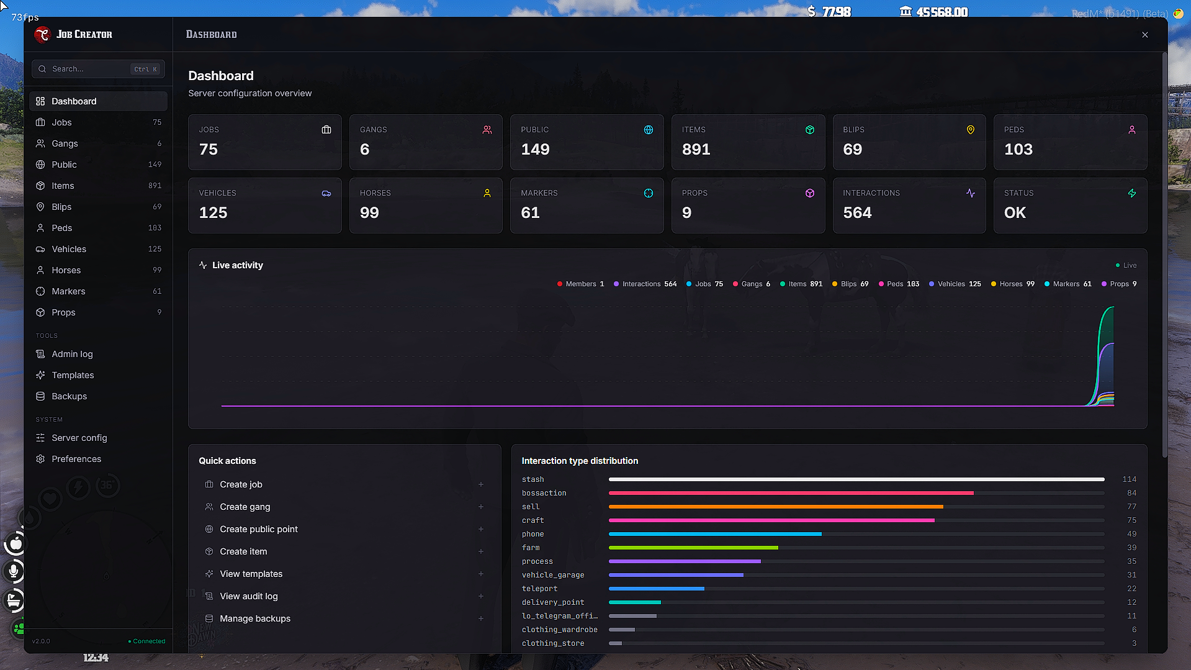Screen dimensions: 1191x670
Task: Close the Job Creator panel
Action: pyautogui.click(x=1145, y=35)
